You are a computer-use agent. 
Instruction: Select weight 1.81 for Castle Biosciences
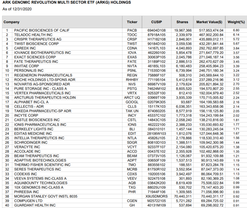point(236,120)
